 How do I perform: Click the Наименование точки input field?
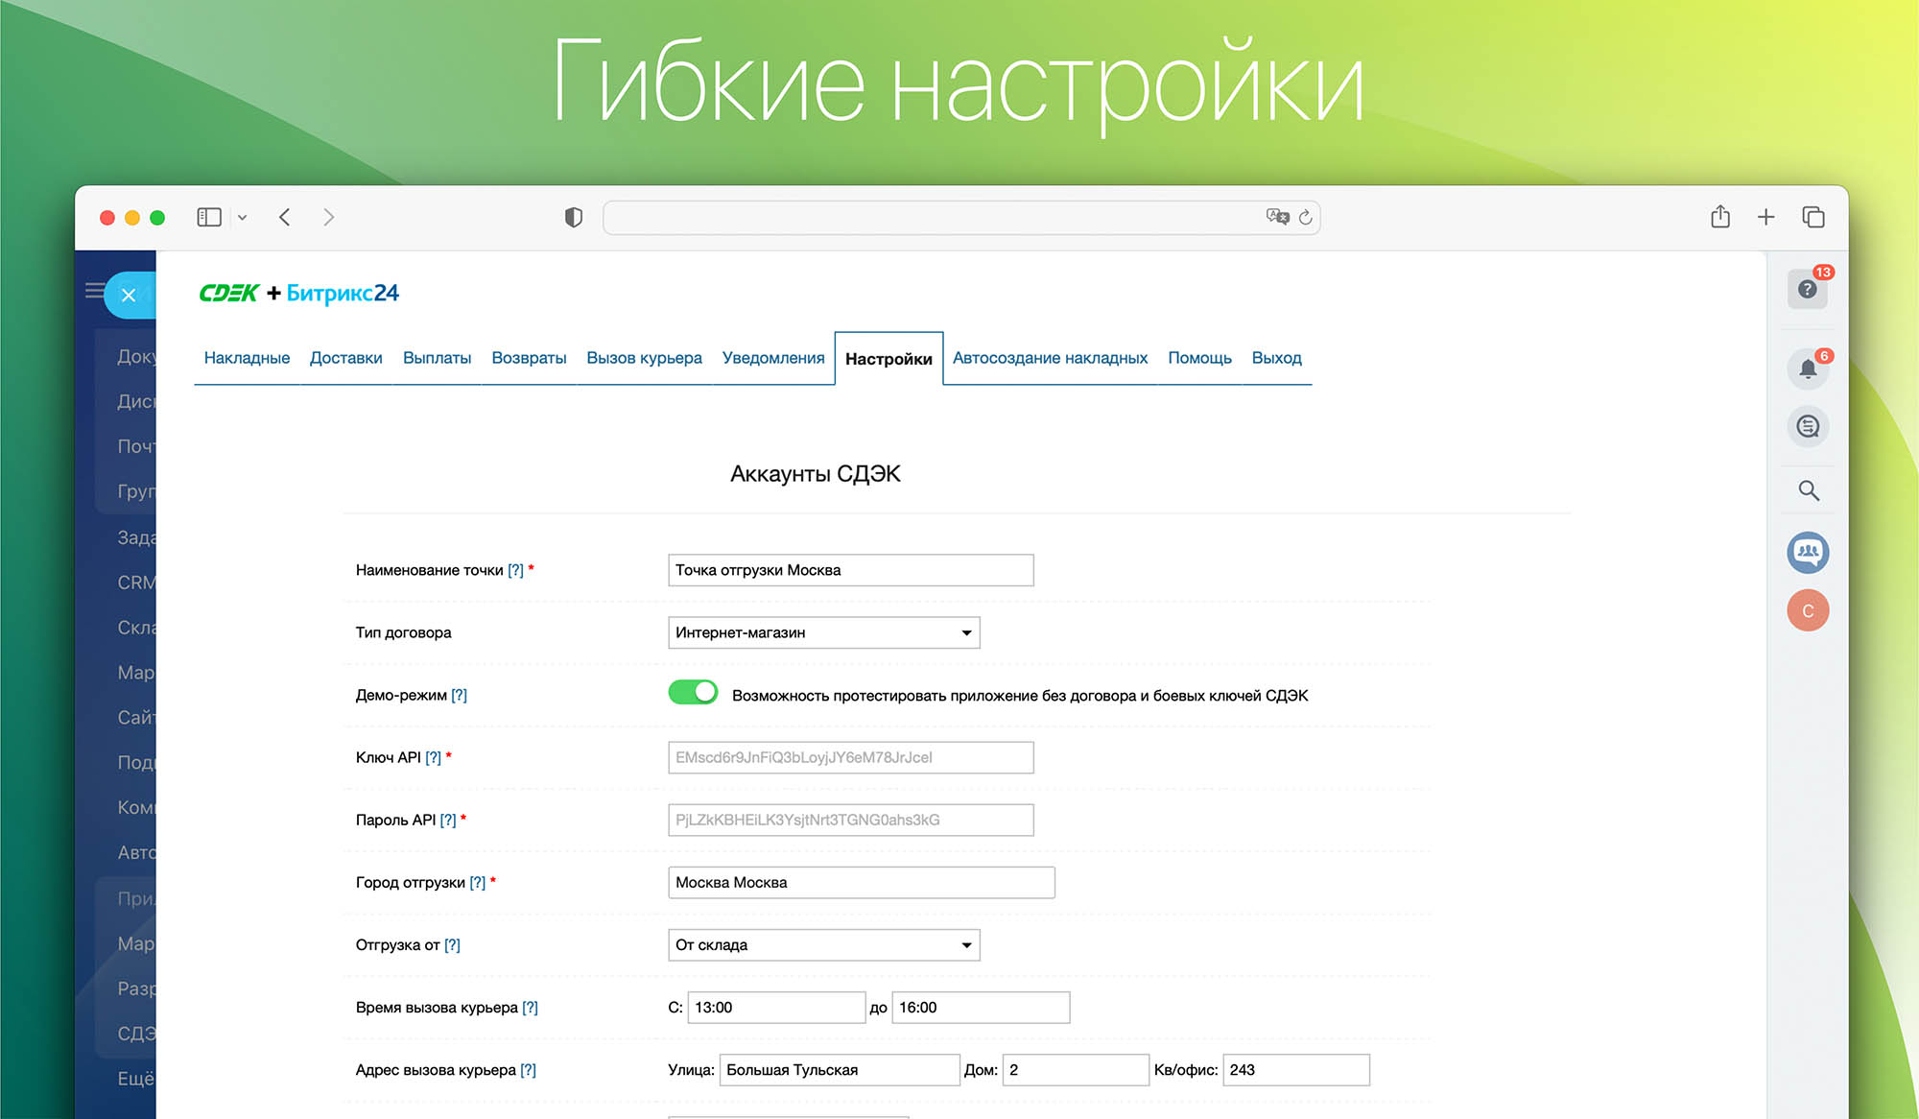coord(850,570)
